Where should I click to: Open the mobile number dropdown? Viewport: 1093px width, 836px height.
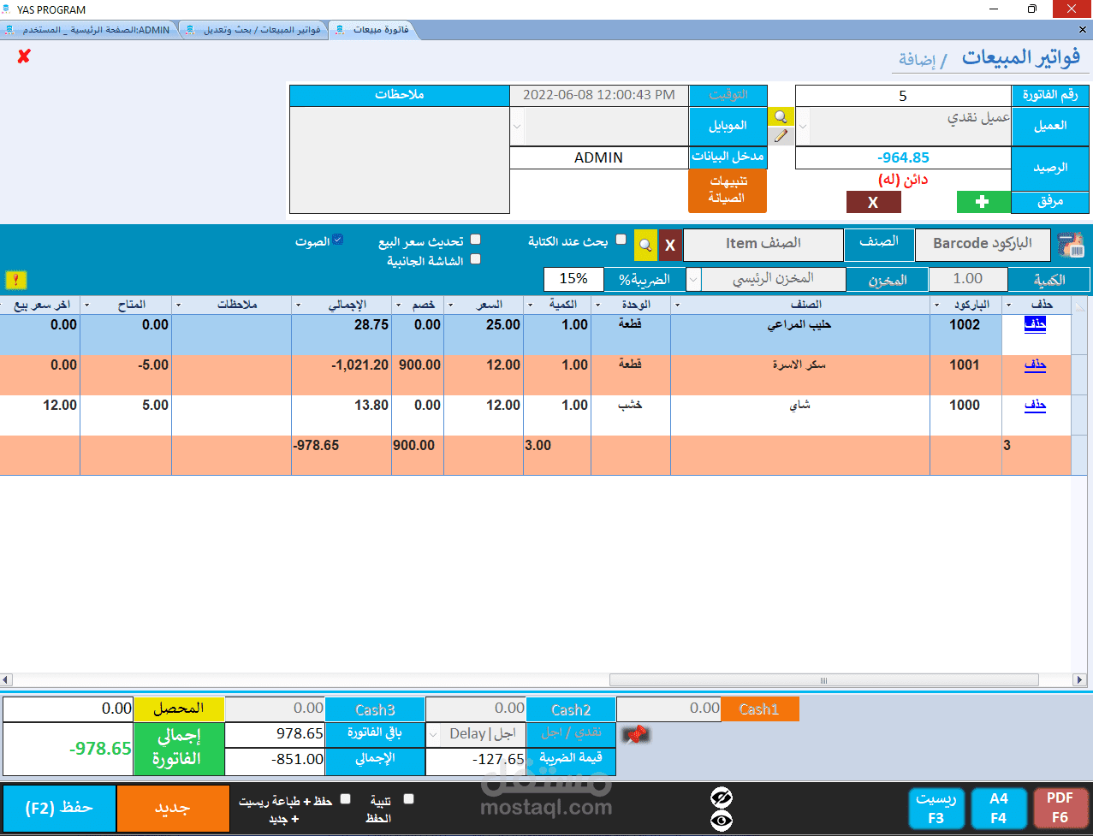pyautogui.click(x=516, y=127)
